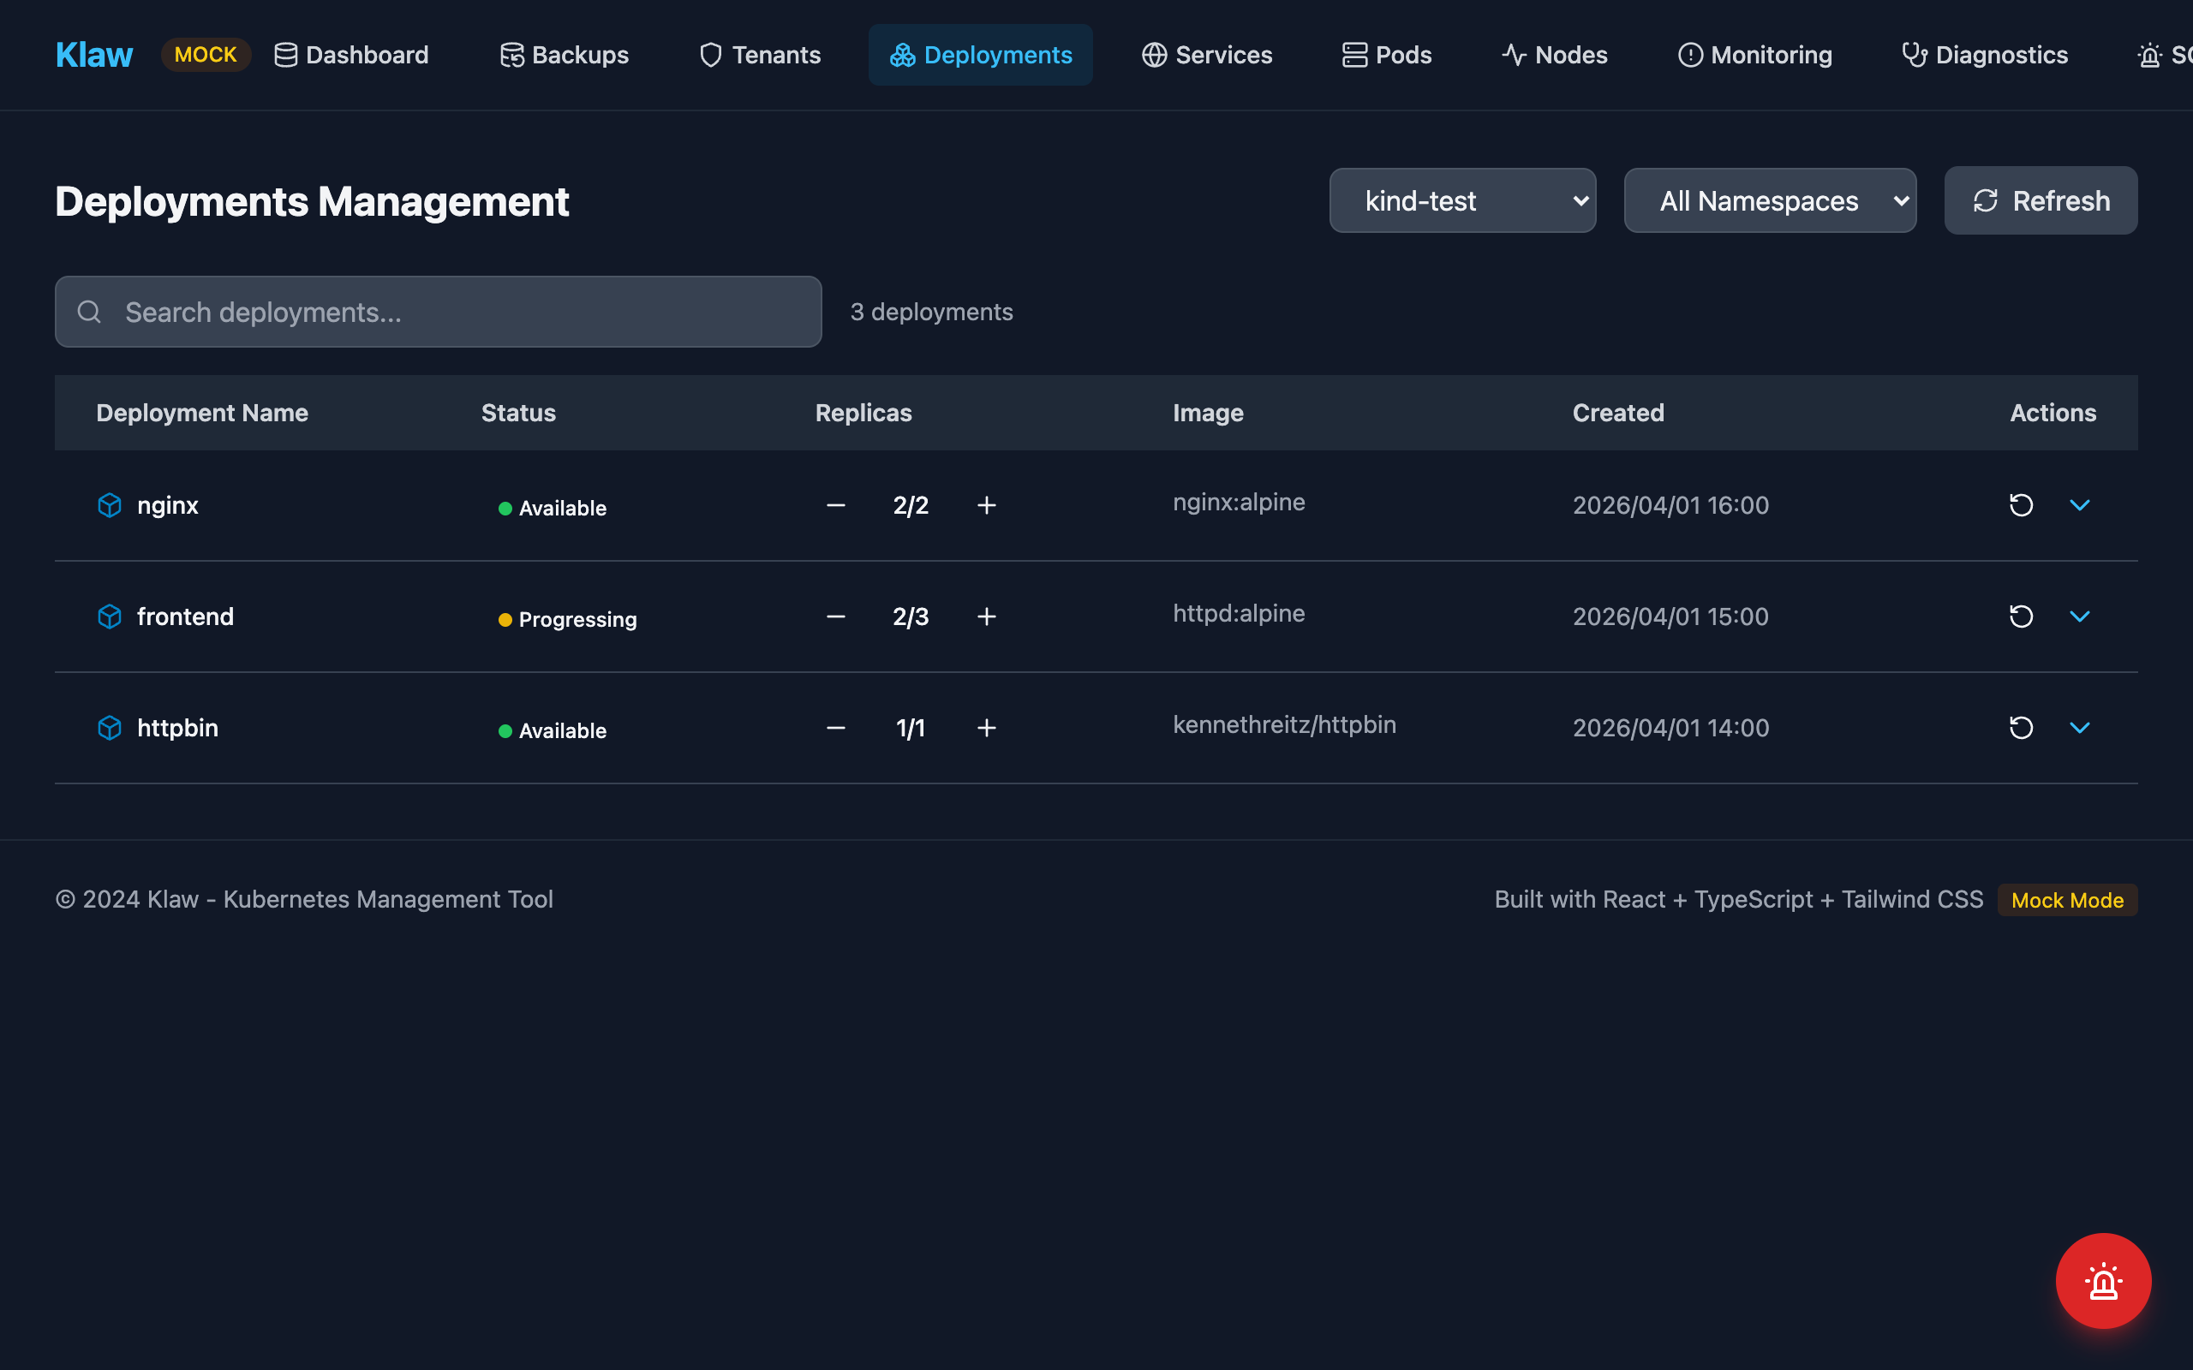This screenshot has height=1370, width=2193.
Task: Decrease nginx replicas with minus
Action: pyautogui.click(x=835, y=504)
